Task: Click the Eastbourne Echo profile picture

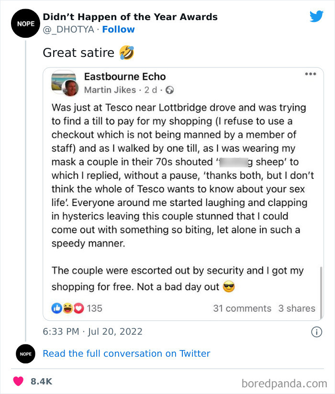Action: (64, 80)
